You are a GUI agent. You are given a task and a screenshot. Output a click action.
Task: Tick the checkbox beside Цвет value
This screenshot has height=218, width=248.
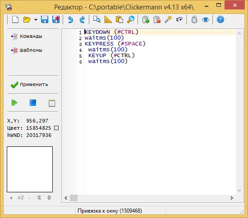(x=56, y=128)
